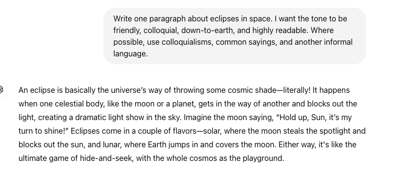Click the ChatGPT avatar icon beside the response
The height and width of the screenshot is (175, 401).
click(1, 89)
